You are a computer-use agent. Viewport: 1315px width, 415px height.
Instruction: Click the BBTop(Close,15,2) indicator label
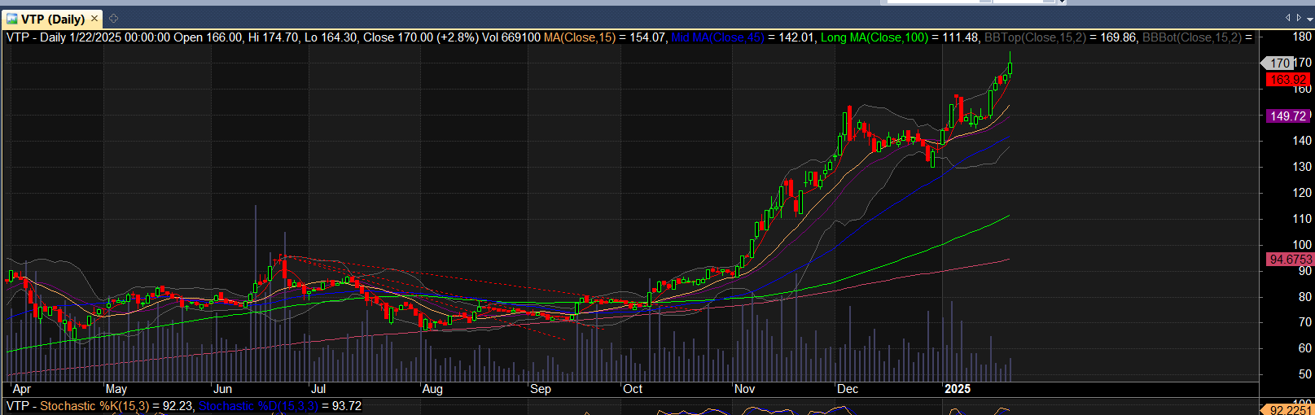pos(1035,37)
